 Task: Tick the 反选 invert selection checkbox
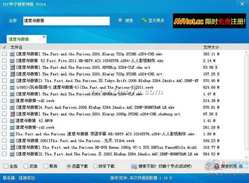tap(26, 166)
